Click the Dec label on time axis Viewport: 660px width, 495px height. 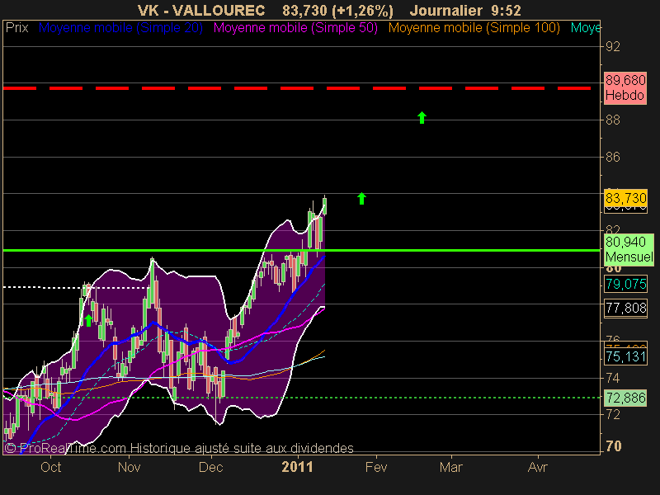210,467
